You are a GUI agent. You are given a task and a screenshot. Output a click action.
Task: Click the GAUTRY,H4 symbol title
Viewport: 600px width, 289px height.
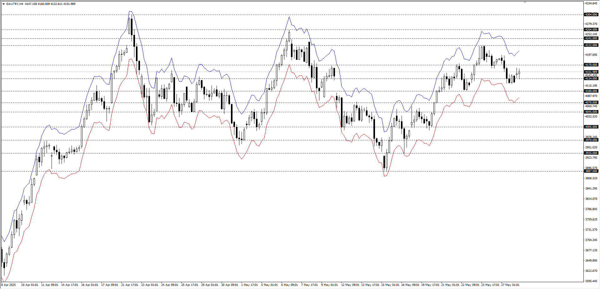[x=14, y=4]
